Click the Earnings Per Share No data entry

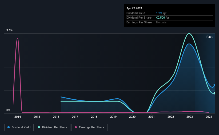pyautogui.click(x=161, y=22)
